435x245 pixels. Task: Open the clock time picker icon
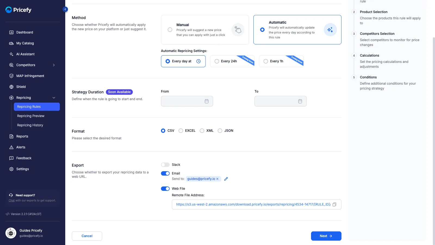pos(198,61)
